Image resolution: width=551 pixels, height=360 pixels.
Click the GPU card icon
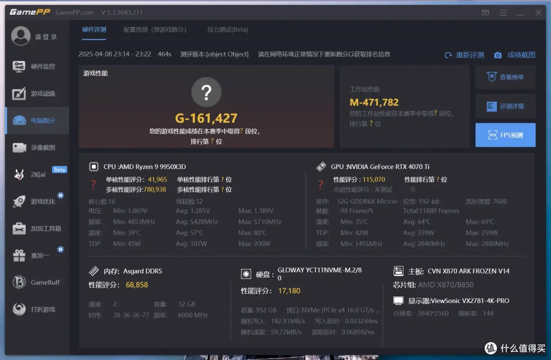pos(321,167)
